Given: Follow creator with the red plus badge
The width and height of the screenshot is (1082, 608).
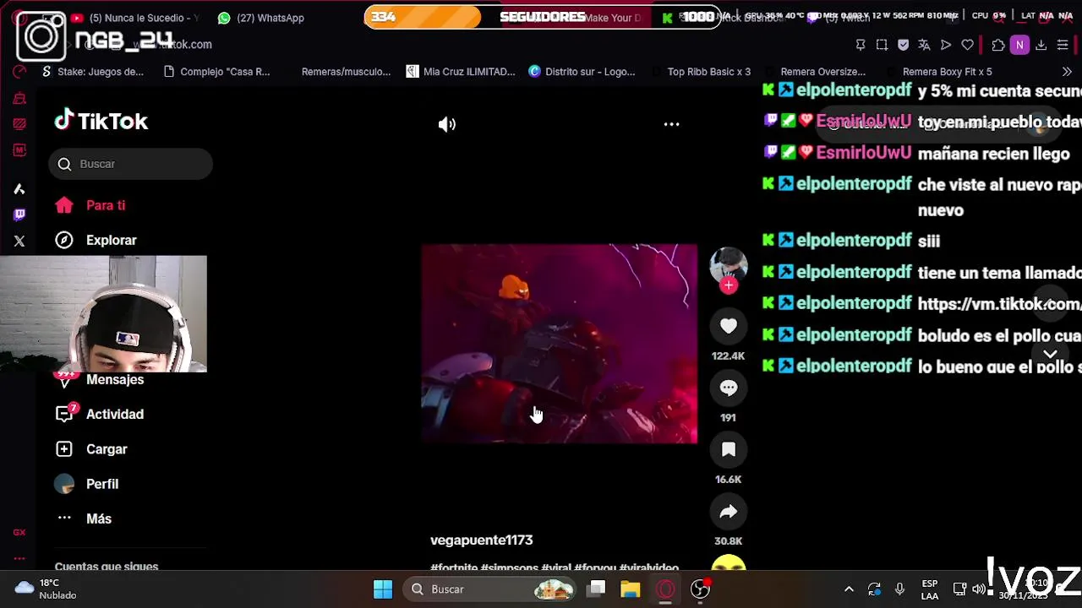Looking at the screenshot, I should coord(729,285).
